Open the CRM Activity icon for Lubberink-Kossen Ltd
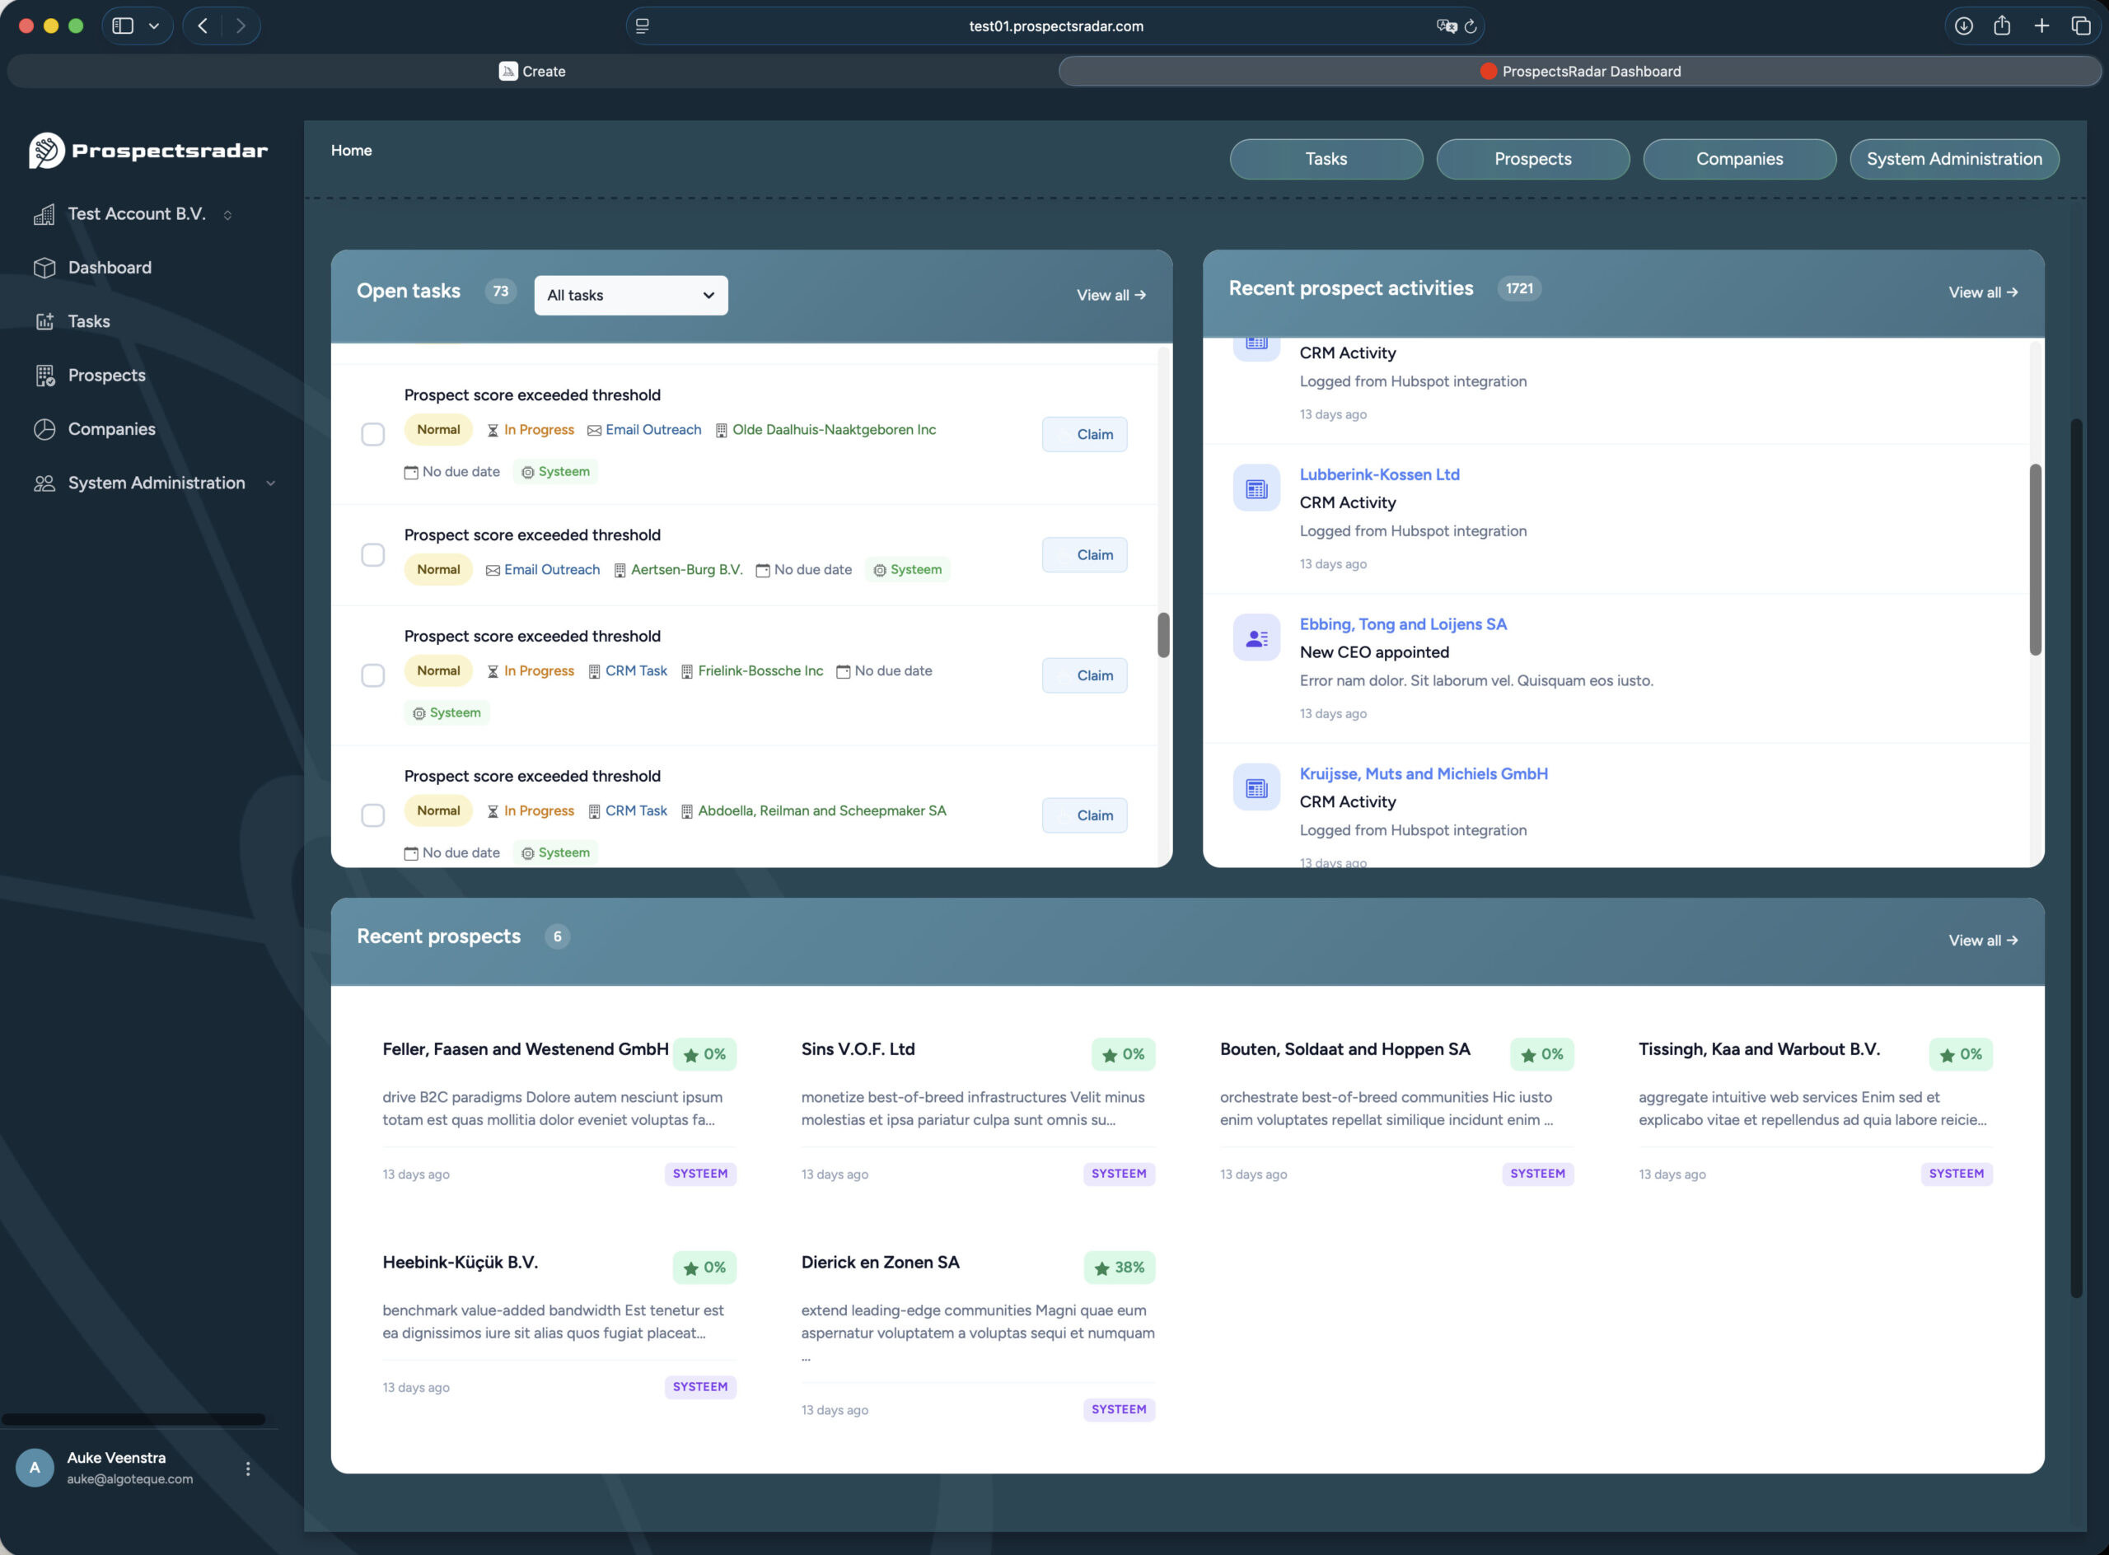2109x1555 pixels. point(1256,488)
